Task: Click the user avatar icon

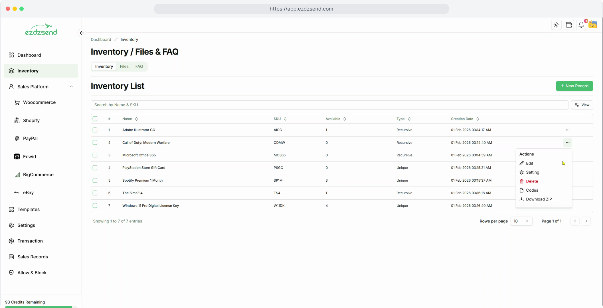Action: 593,25
